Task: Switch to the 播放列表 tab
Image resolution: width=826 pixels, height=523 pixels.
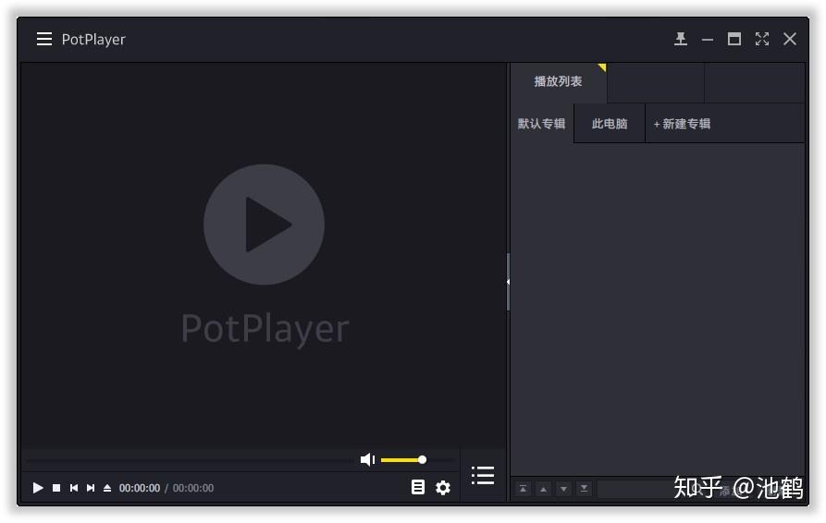Action: [559, 81]
